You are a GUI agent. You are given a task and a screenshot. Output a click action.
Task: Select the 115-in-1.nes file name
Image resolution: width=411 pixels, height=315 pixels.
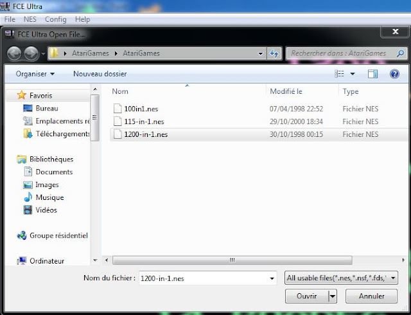144,122
